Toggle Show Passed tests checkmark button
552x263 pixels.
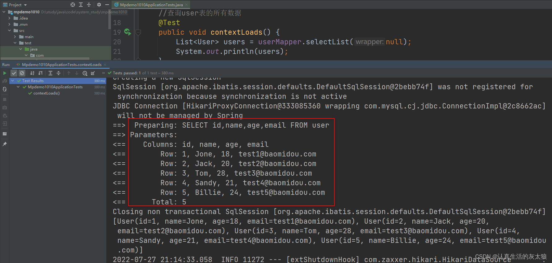[14, 73]
